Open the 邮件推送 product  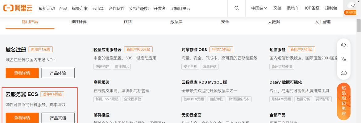coord(102,115)
